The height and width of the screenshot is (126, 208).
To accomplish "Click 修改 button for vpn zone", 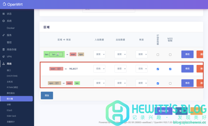I will coord(187,83).
